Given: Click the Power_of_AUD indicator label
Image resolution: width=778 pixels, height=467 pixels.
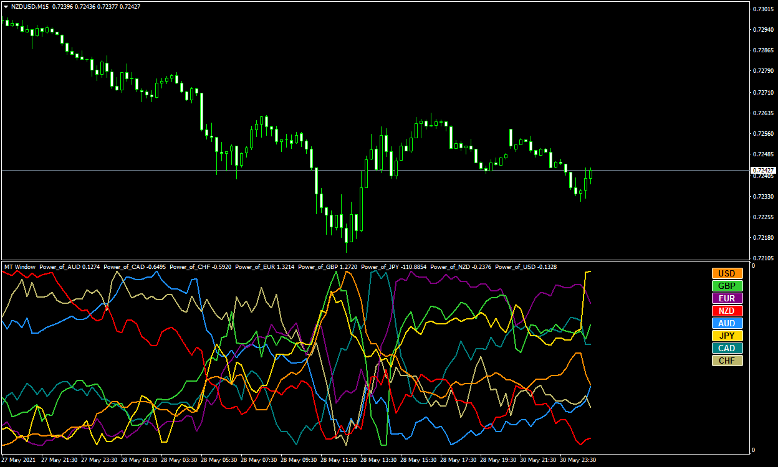Looking at the screenshot, I should [69, 267].
